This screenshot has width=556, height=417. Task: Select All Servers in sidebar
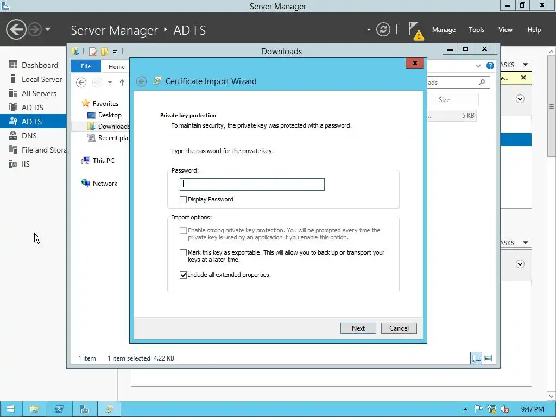click(x=33, y=93)
